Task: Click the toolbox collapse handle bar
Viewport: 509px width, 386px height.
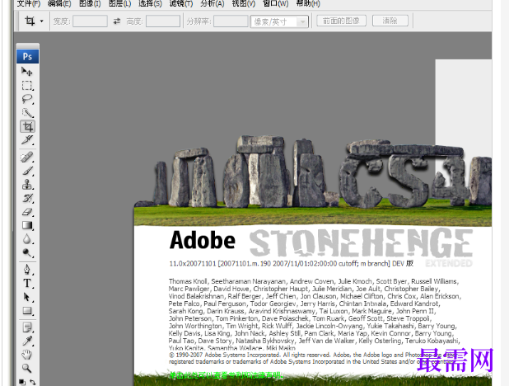Action: [x=28, y=46]
